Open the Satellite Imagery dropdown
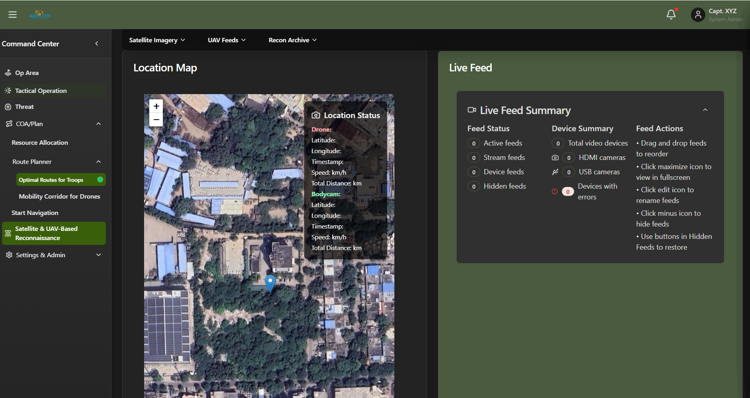Screen dimensions: 750x398 157,40
